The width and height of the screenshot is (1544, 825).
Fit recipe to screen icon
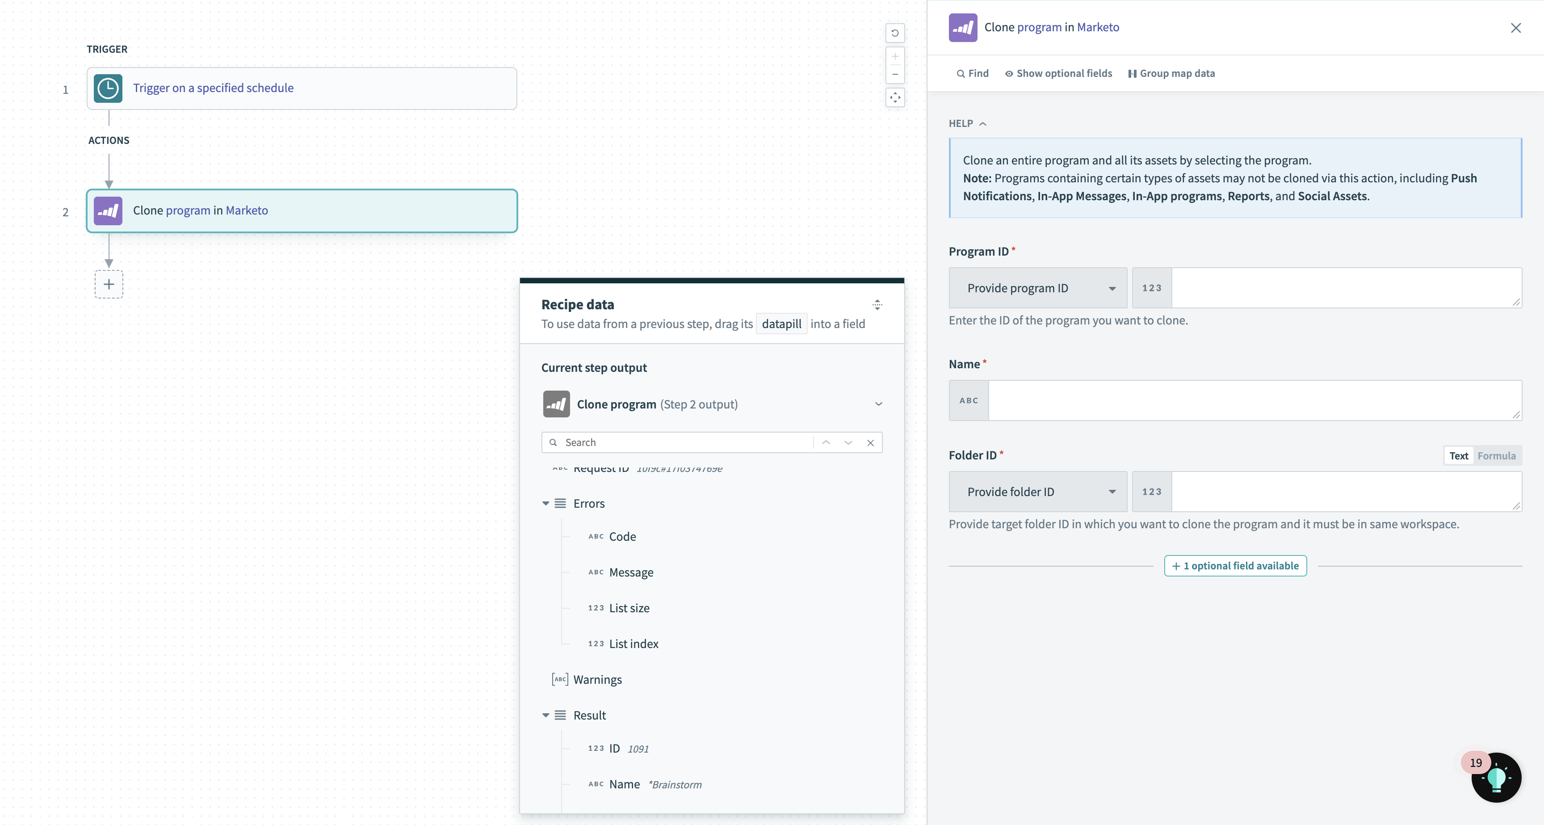[x=895, y=98]
